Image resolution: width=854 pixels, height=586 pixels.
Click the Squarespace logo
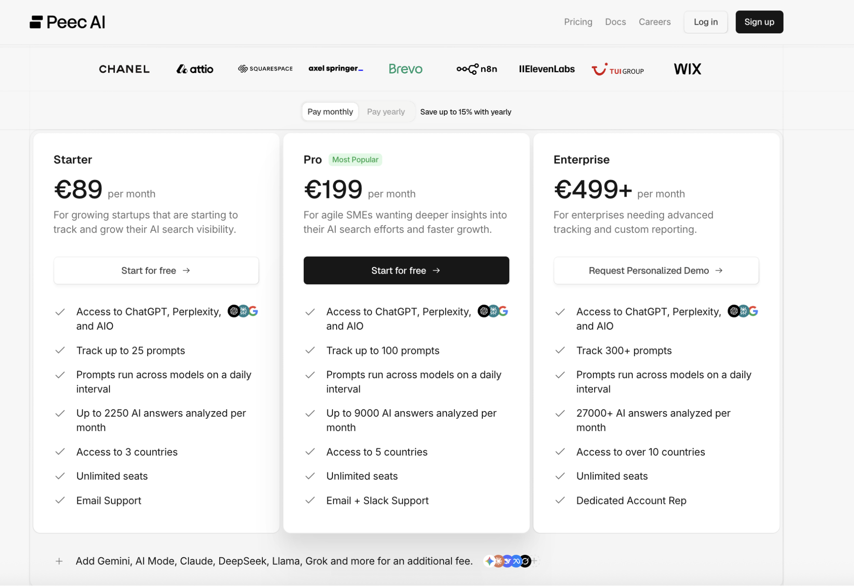click(265, 69)
